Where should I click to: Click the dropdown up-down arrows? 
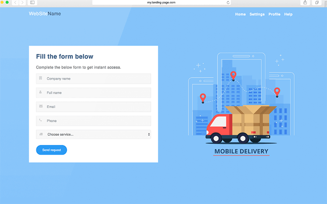pyautogui.click(x=149, y=134)
